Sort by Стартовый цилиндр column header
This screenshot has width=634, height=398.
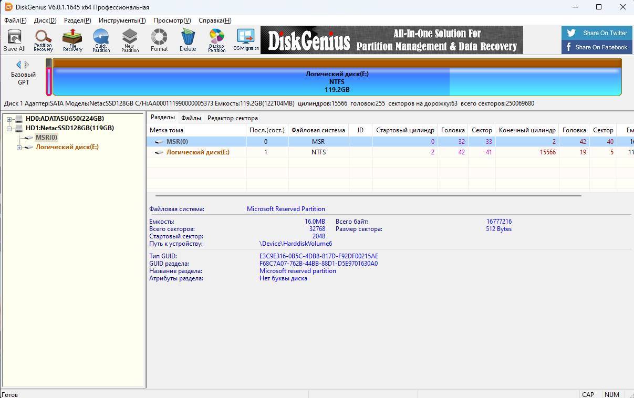coord(405,130)
